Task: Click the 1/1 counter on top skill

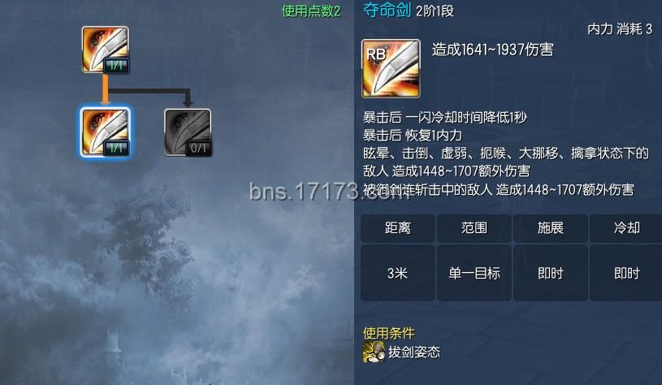Action: tap(116, 66)
